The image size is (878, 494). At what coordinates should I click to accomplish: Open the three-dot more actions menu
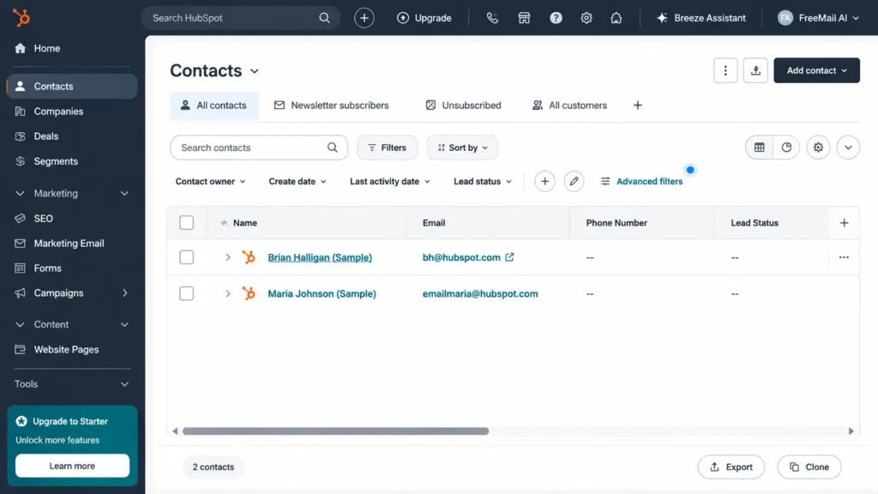[725, 70]
